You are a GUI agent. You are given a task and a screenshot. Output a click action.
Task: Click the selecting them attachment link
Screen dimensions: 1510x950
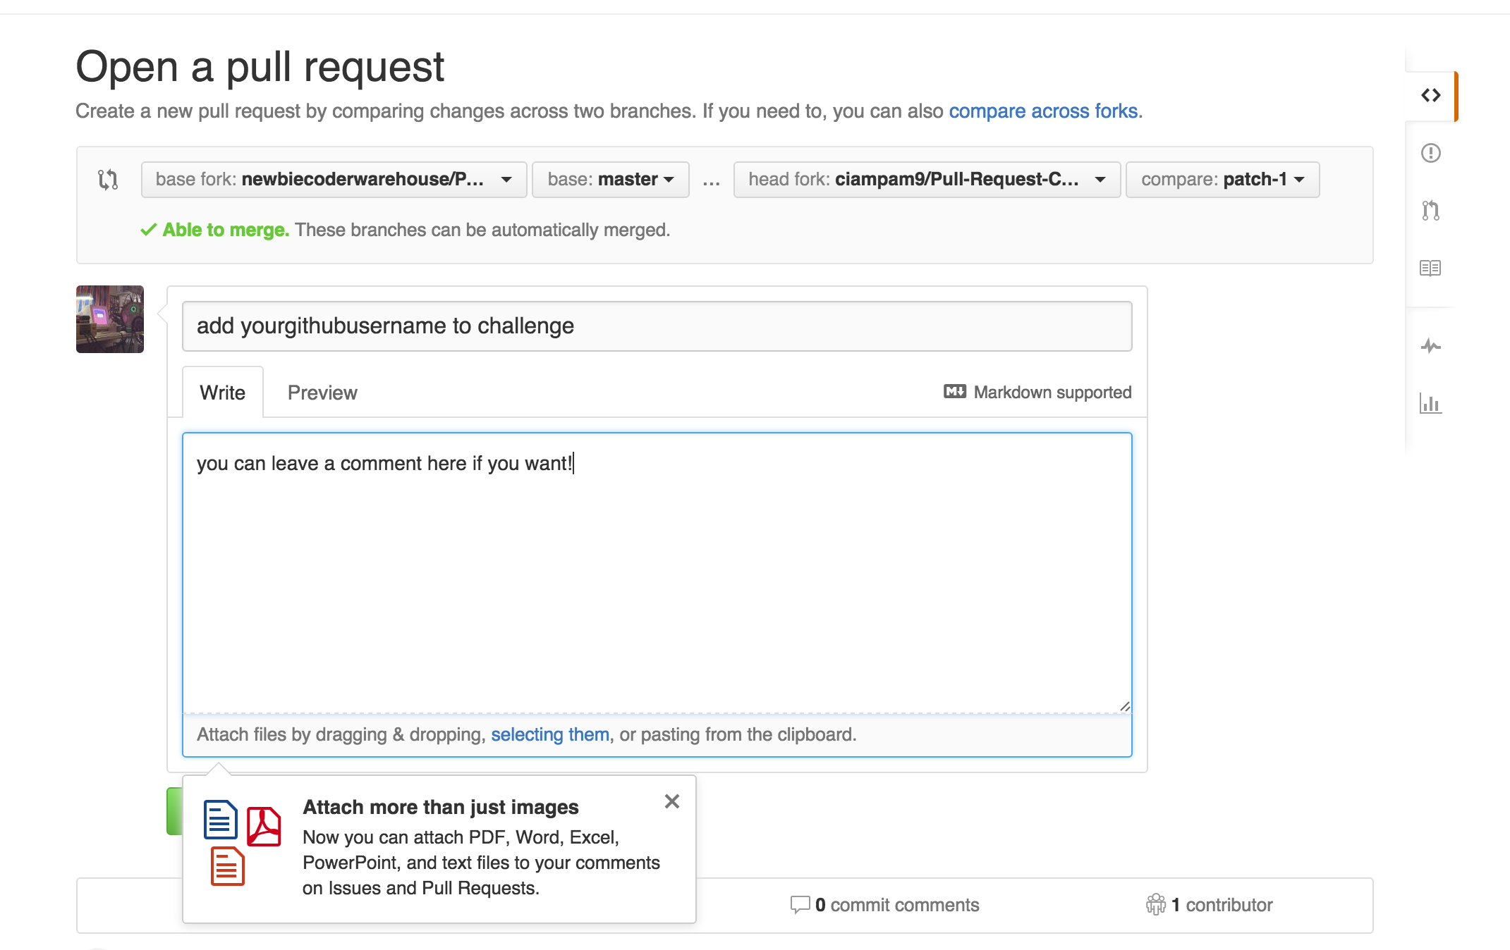549,734
